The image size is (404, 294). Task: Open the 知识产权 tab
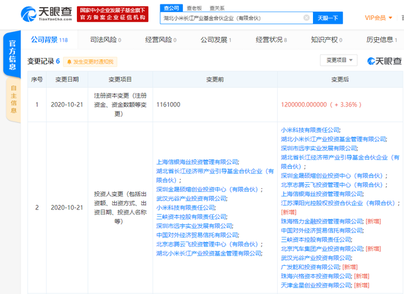pos(326,40)
